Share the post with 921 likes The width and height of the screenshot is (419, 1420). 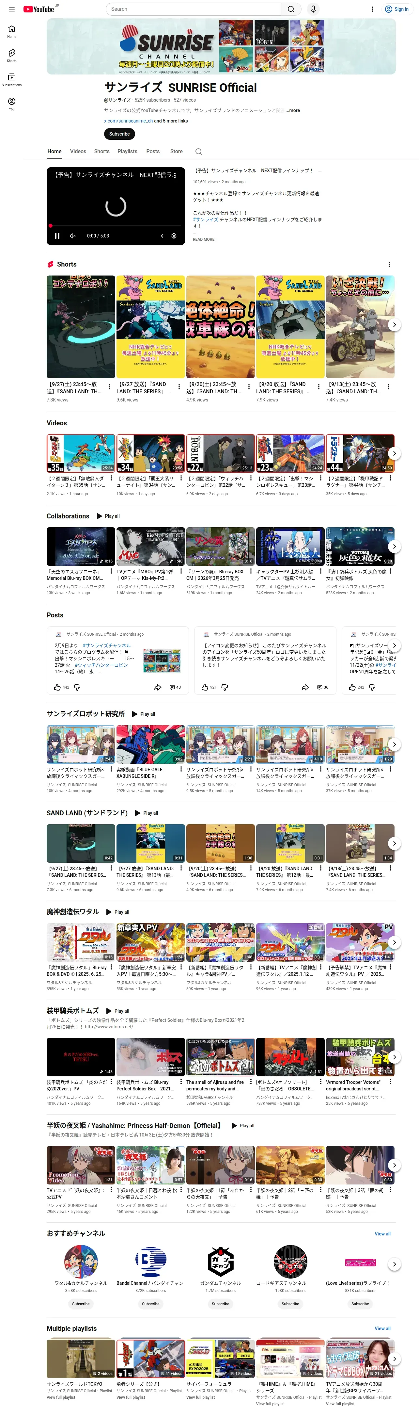click(x=305, y=687)
